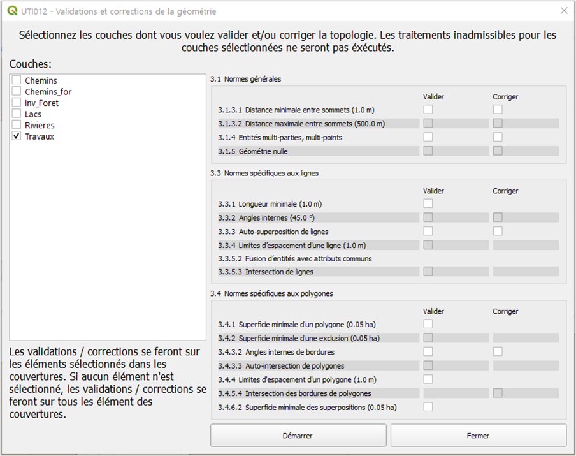The height and width of the screenshot is (456, 576).
Task: Click the QGIS logo icon in title bar
Action: point(12,11)
